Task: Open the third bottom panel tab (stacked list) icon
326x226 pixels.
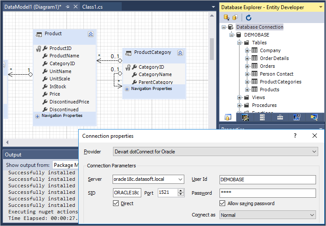Action: click(x=263, y=117)
